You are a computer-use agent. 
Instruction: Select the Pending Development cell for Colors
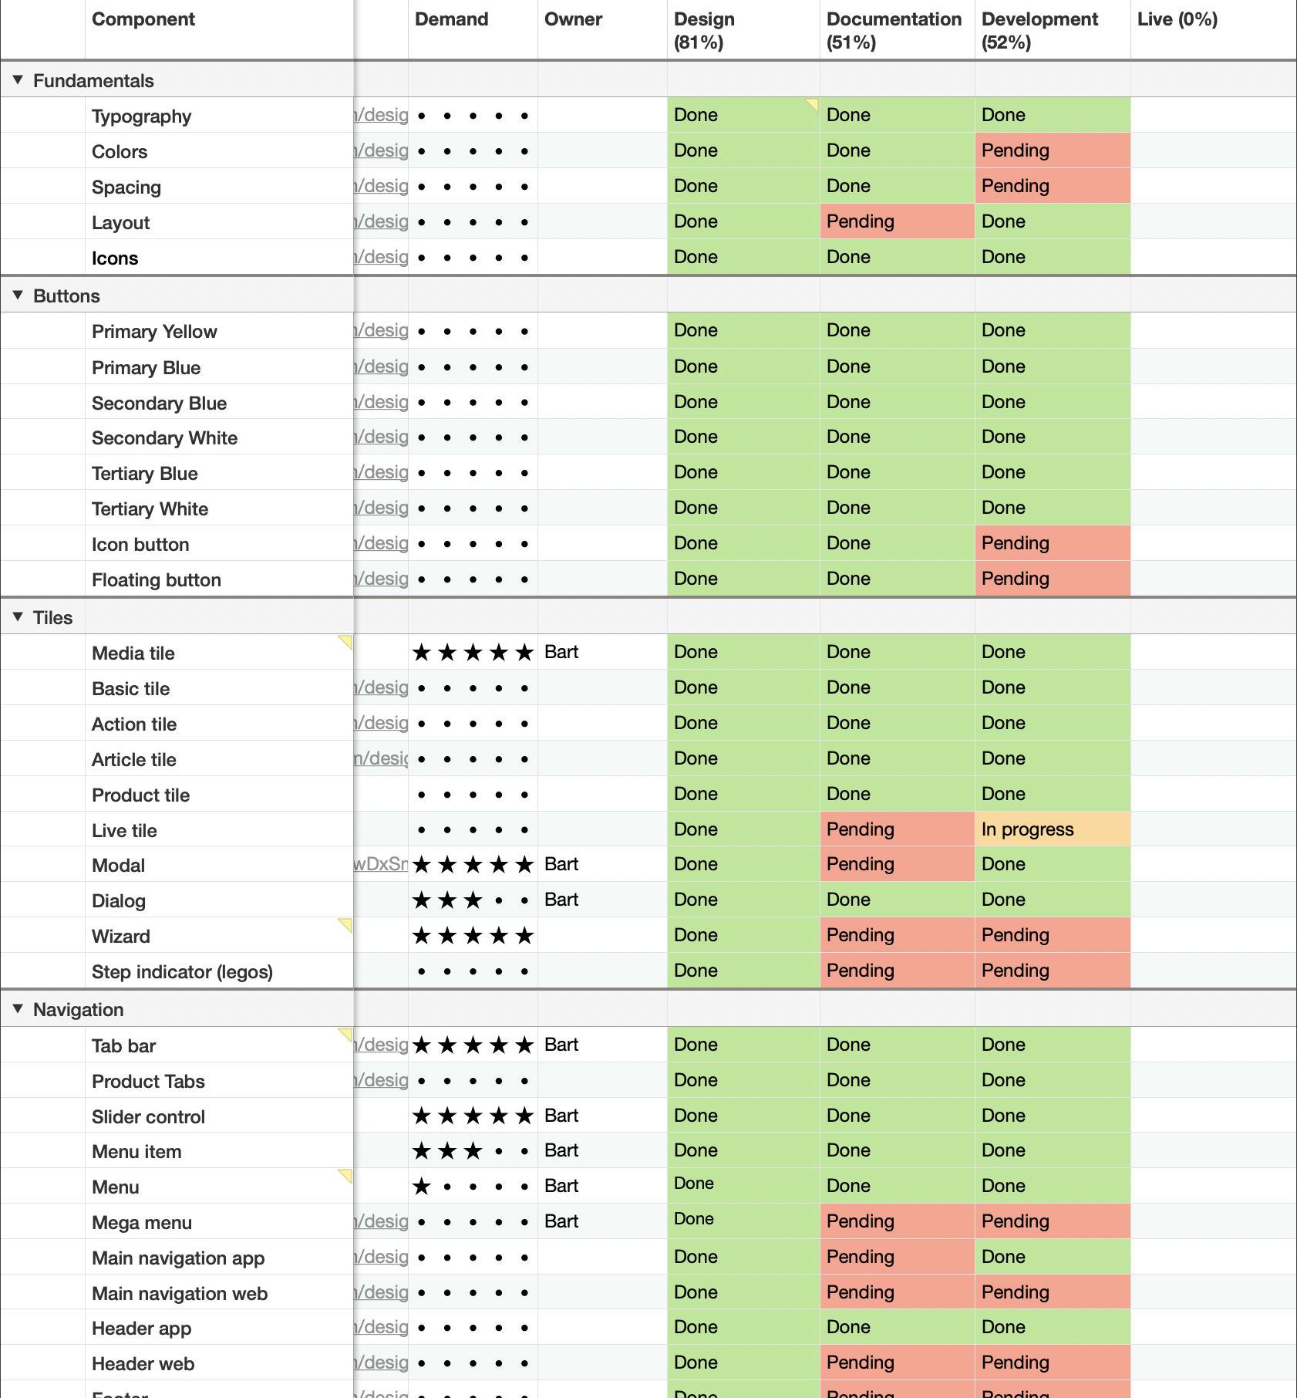pyautogui.click(x=1053, y=150)
